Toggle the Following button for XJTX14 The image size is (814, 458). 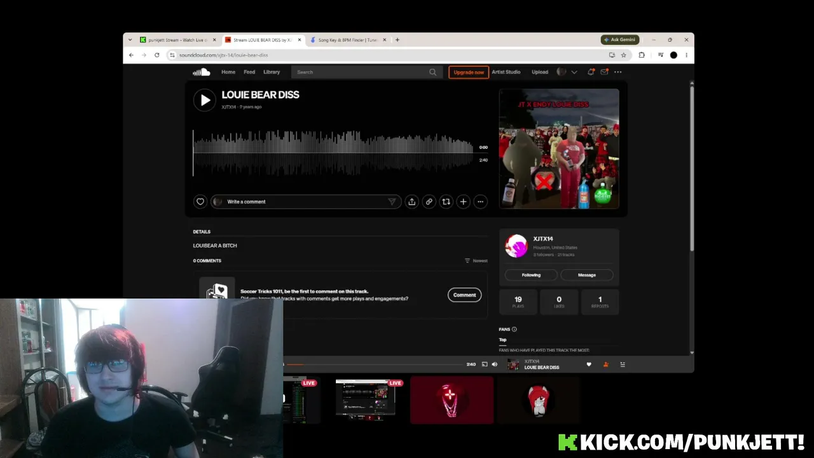531,275
